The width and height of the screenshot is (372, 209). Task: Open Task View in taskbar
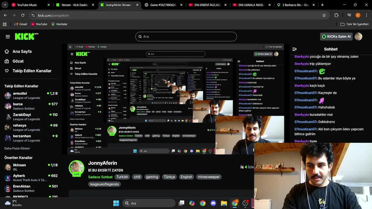pos(182,203)
